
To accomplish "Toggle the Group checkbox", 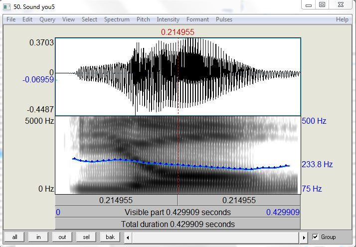I will tap(315, 237).
